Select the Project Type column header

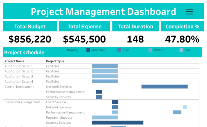pos(55,61)
